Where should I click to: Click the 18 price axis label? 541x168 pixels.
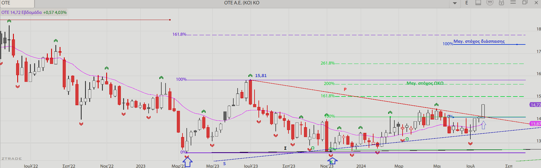tap(538, 29)
